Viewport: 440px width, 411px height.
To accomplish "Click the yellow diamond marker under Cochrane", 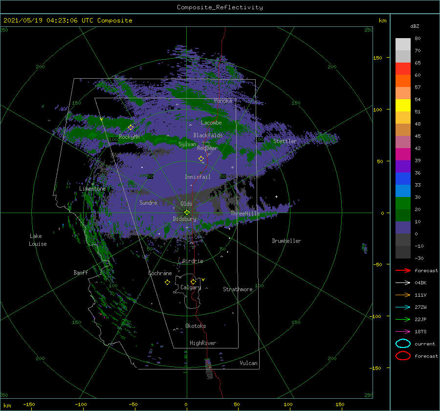I will coord(168,282).
